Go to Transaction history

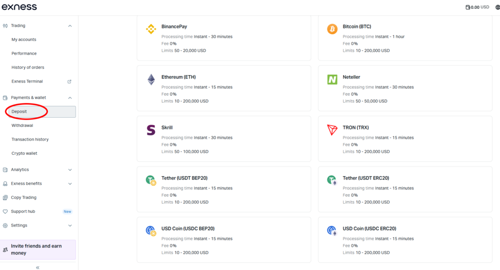pyautogui.click(x=30, y=140)
